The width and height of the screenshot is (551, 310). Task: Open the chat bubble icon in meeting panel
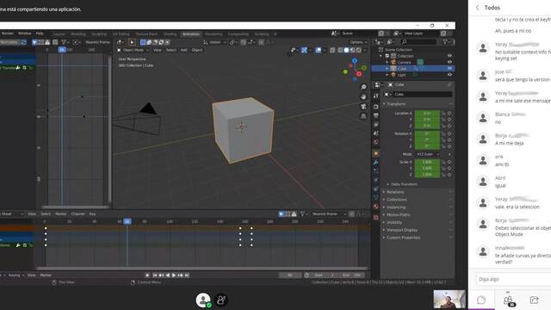point(481,300)
